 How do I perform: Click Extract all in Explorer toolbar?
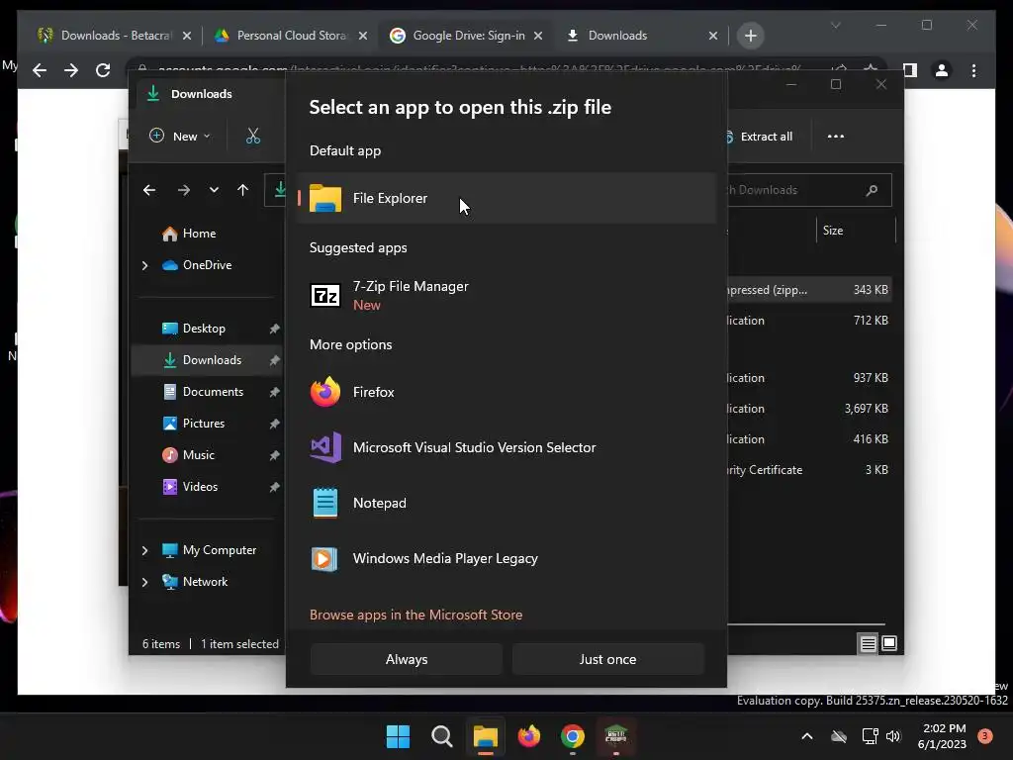(760, 137)
